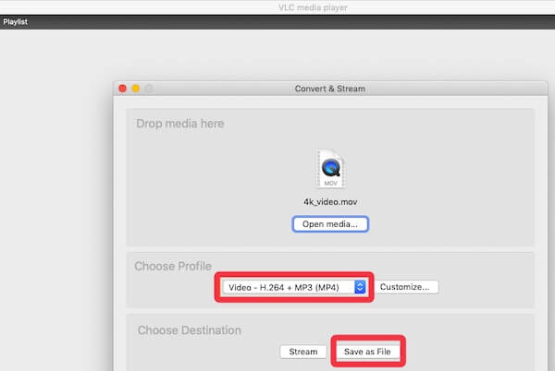Click the MOV file icon
The height and width of the screenshot is (371, 555).
pyautogui.click(x=330, y=169)
